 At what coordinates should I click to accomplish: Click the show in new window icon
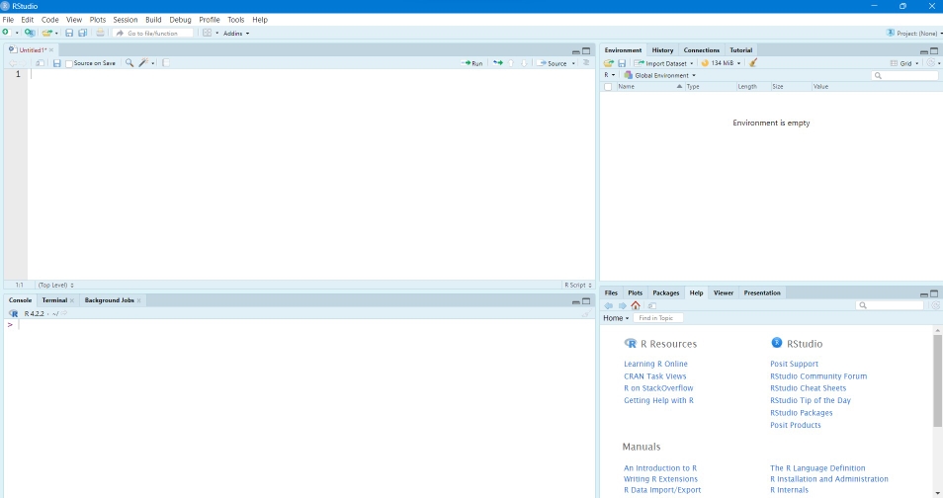click(40, 63)
